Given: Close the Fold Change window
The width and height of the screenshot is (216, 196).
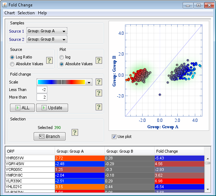Looking at the screenshot, I should pyautogui.click(x=209, y=5).
